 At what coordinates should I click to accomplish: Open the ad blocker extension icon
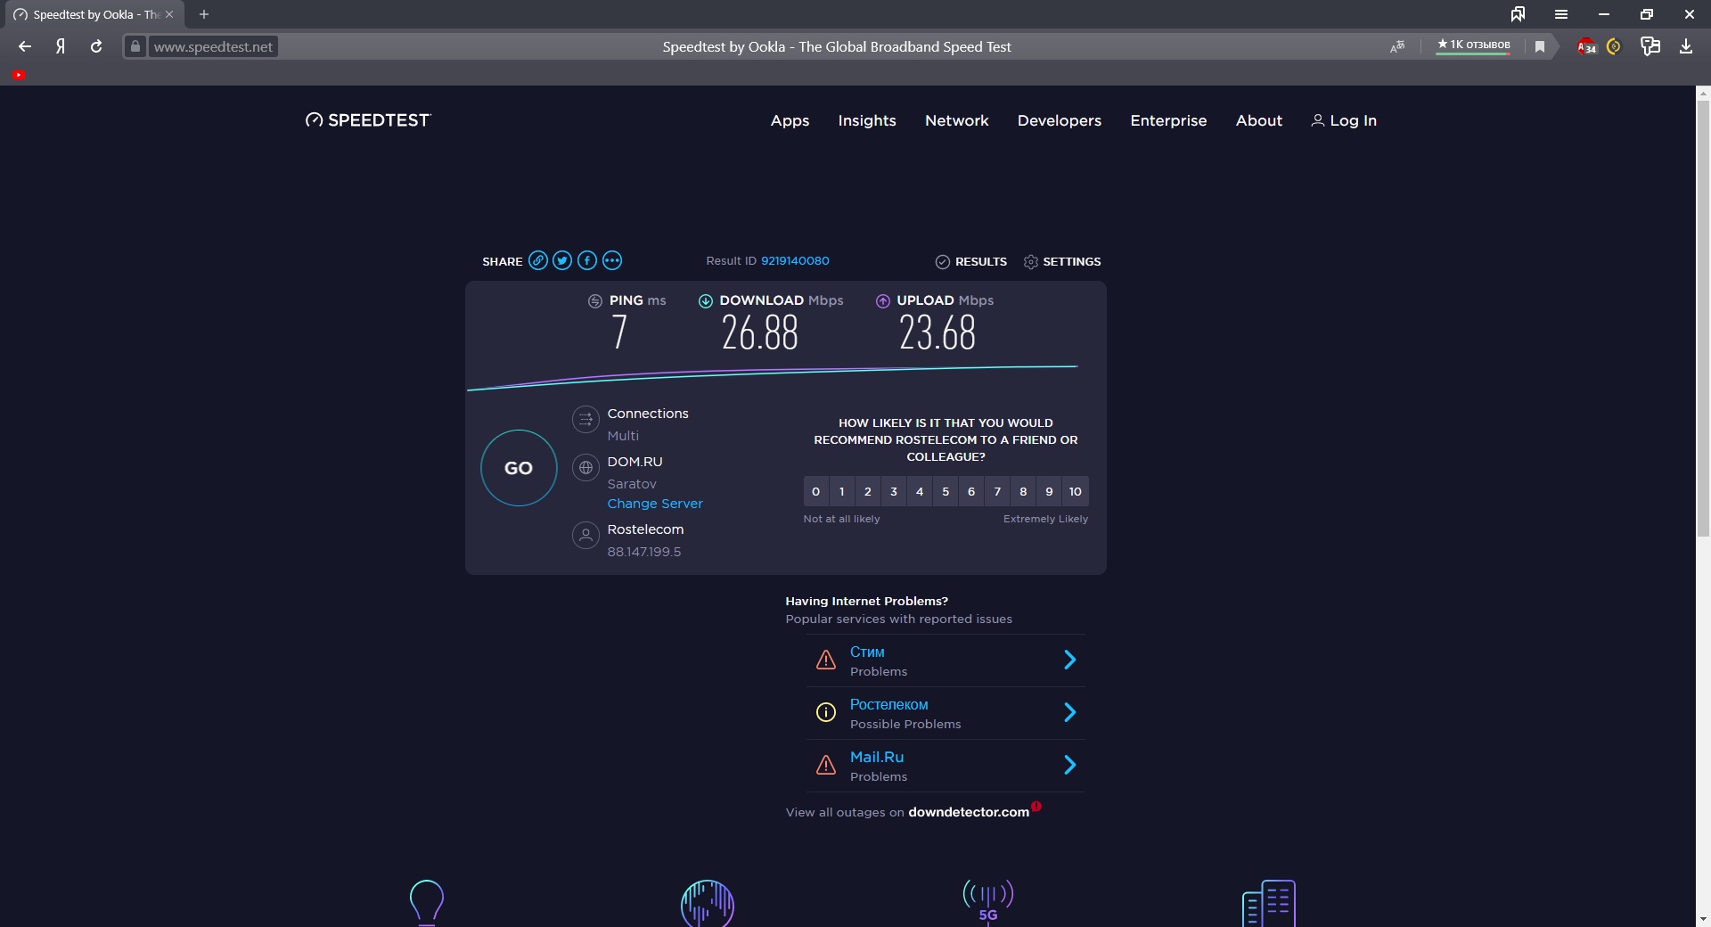[x=1587, y=46]
